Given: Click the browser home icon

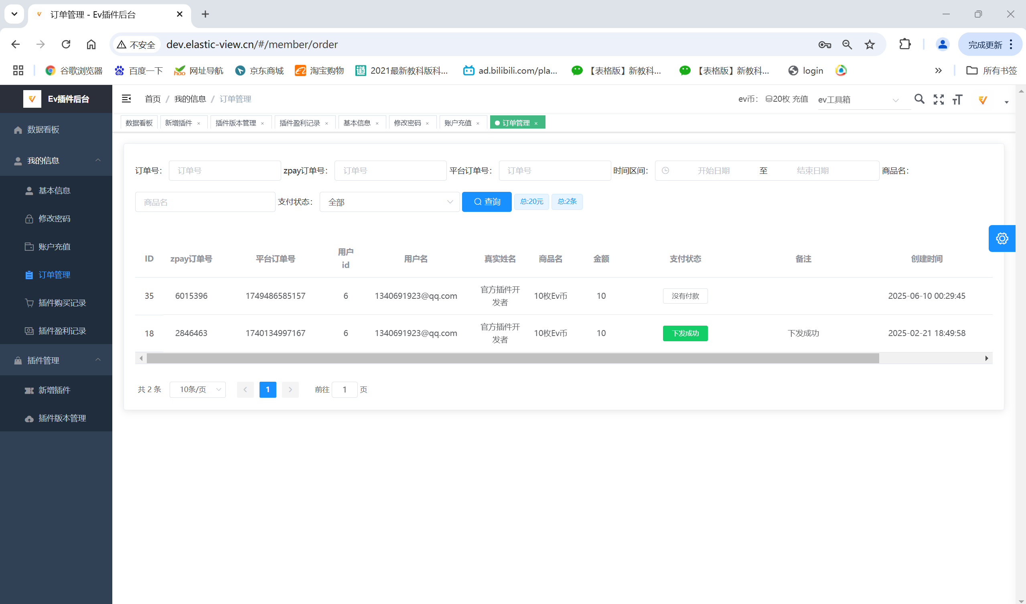Looking at the screenshot, I should (91, 44).
